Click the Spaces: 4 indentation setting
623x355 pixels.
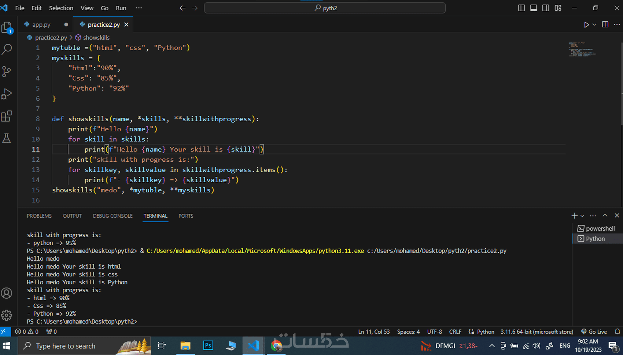(x=408, y=332)
